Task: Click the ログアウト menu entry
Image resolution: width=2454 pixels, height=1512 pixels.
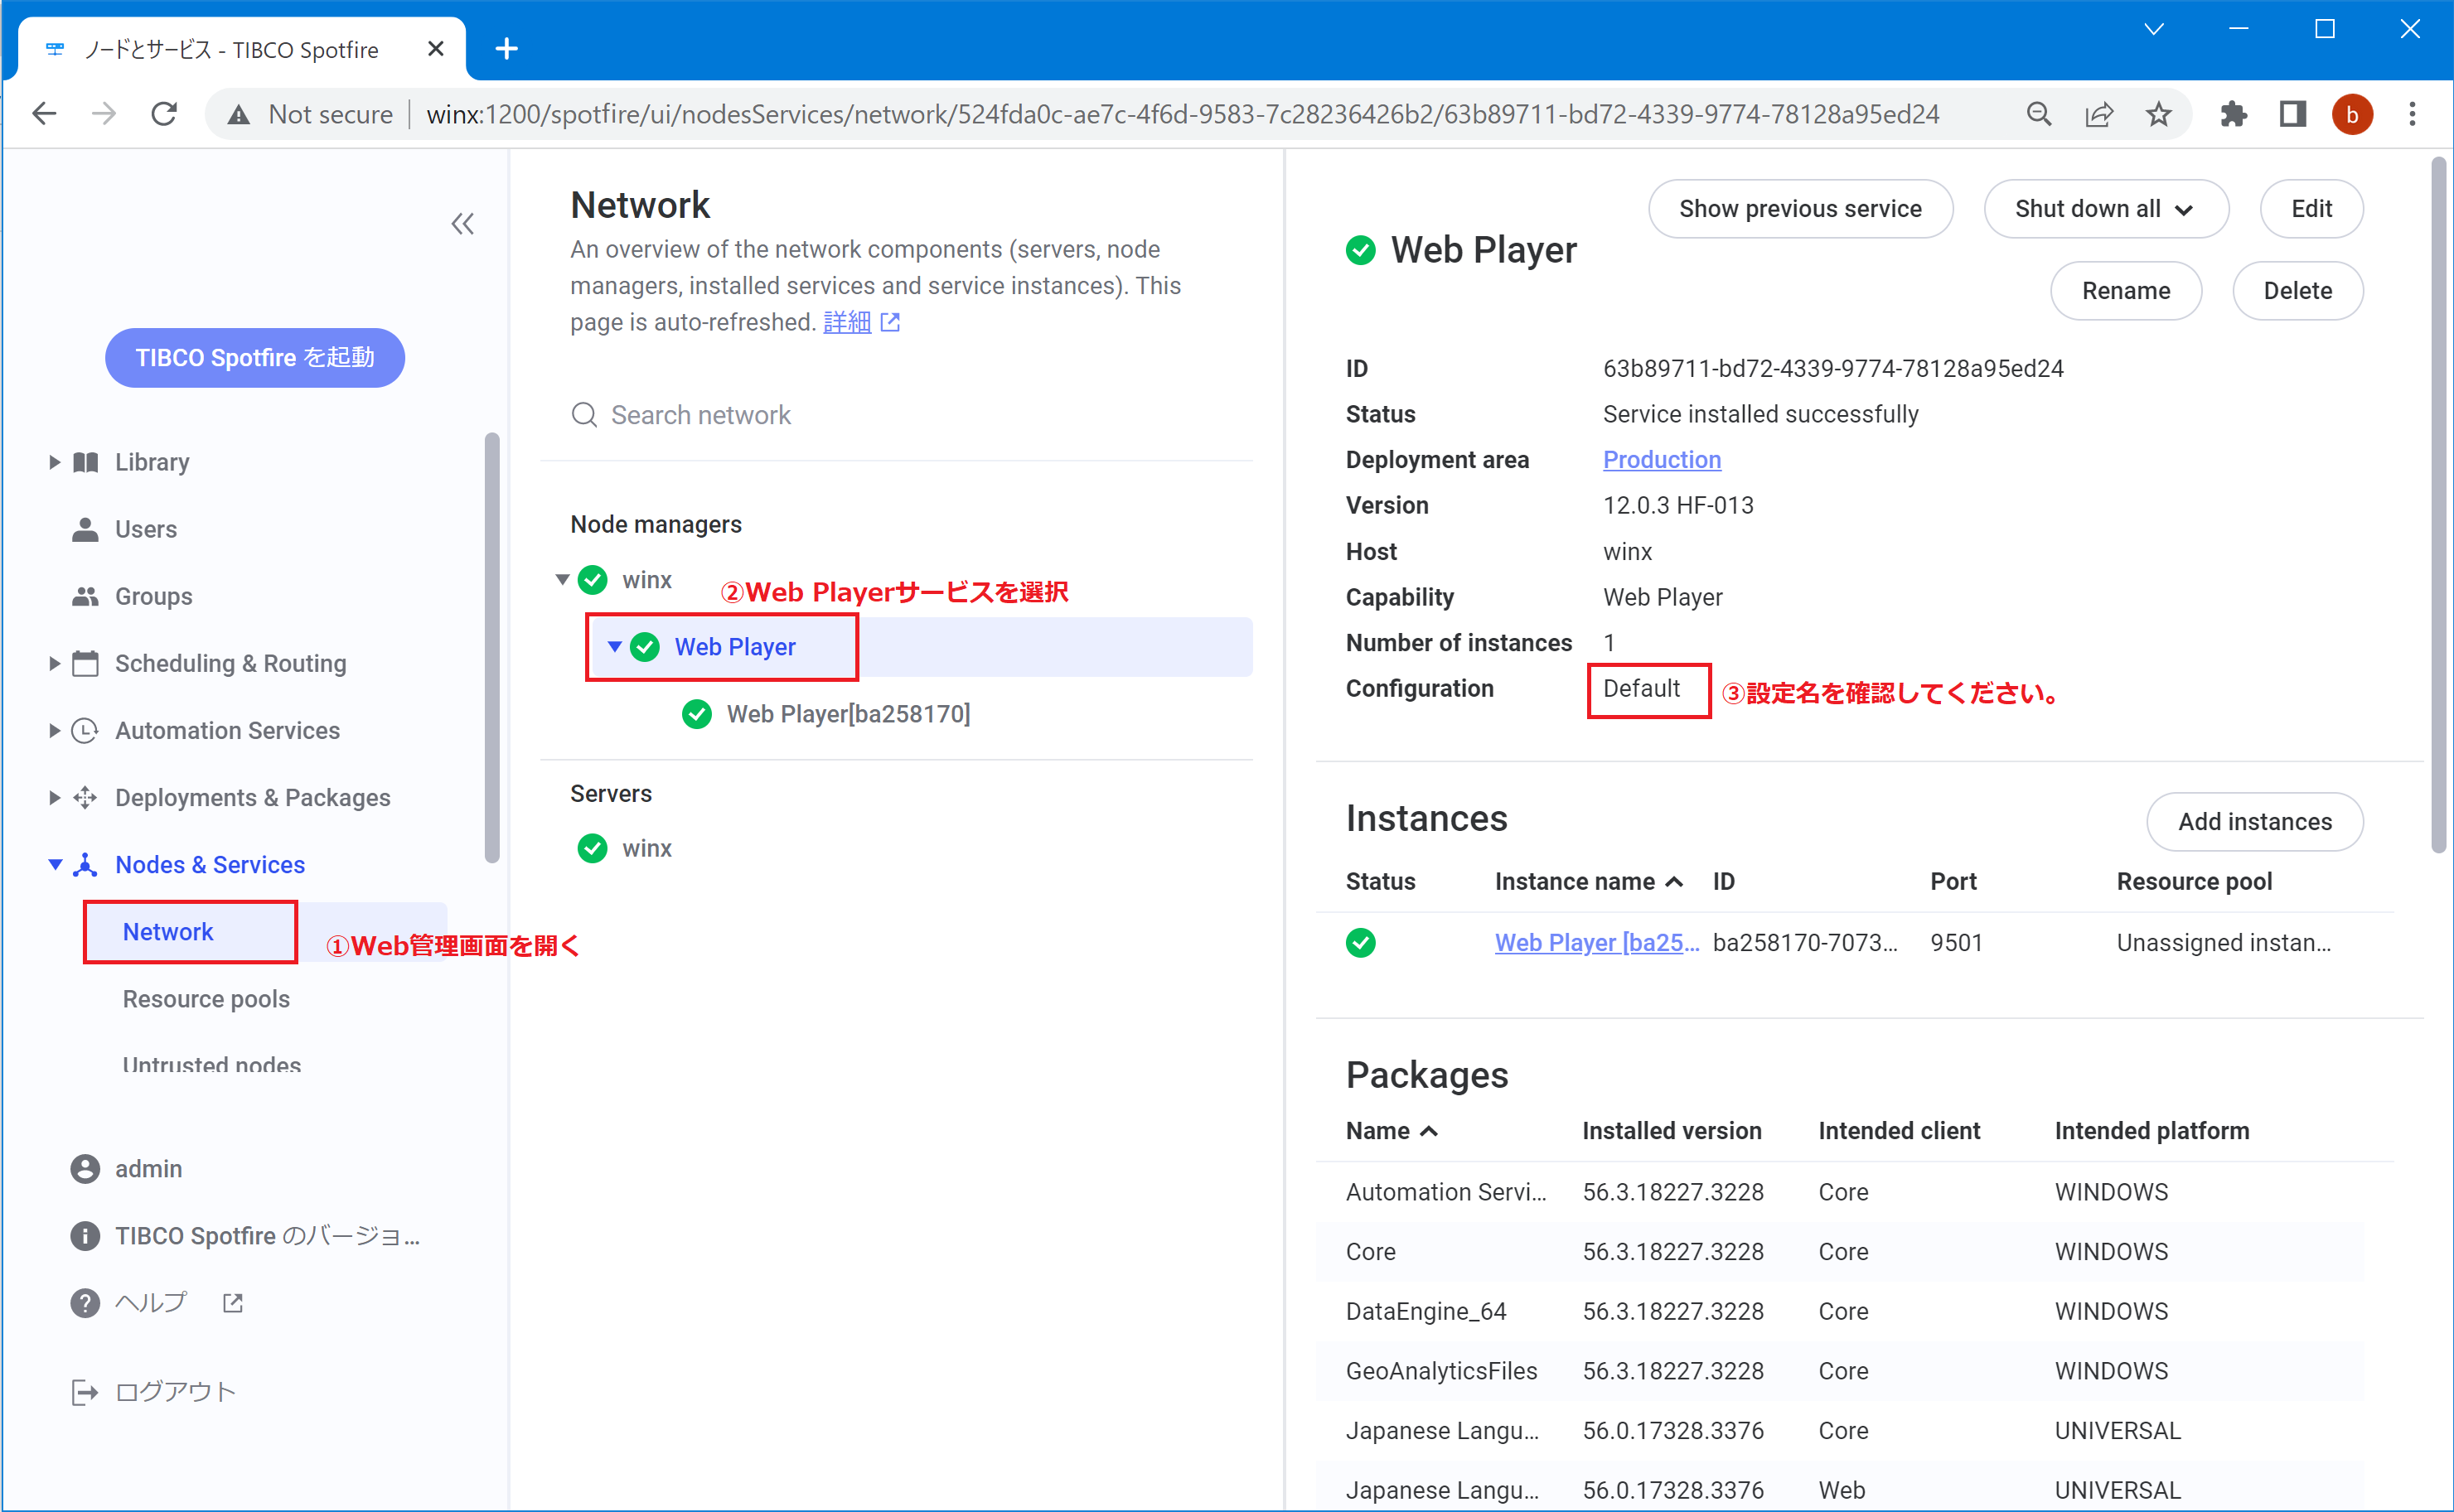Action: point(175,1391)
